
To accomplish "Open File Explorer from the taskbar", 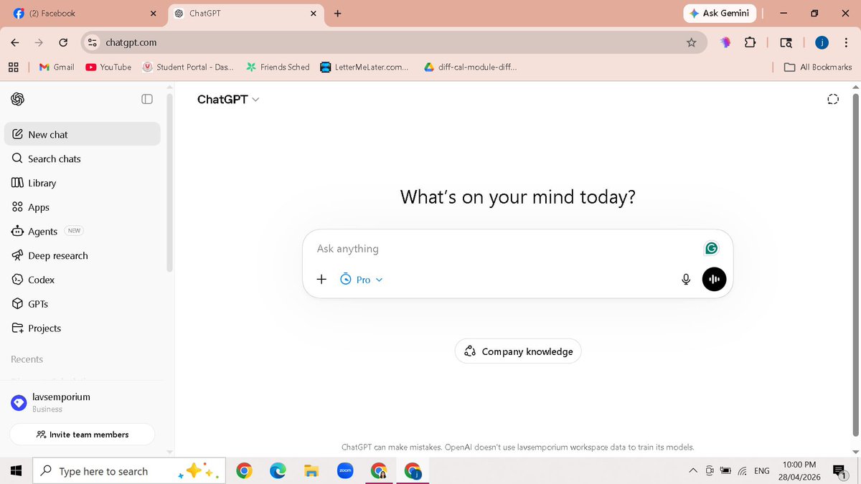I will click(x=311, y=471).
